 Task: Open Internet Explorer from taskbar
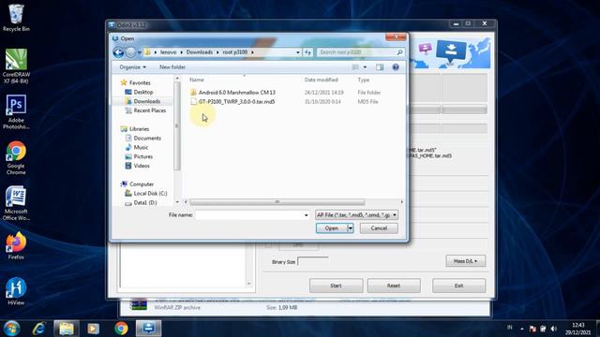38,329
